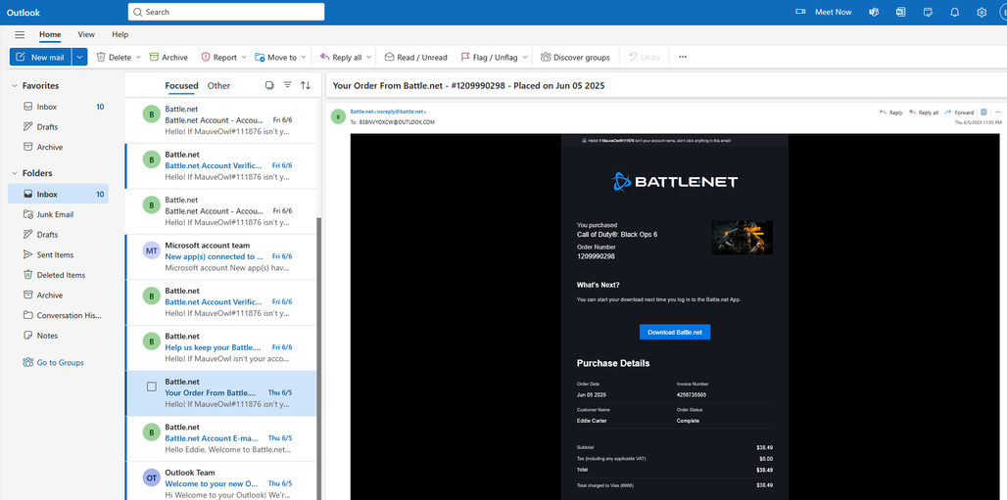
Task: Open the message's more actions ellipsis
Action: [x=997, y=113]
